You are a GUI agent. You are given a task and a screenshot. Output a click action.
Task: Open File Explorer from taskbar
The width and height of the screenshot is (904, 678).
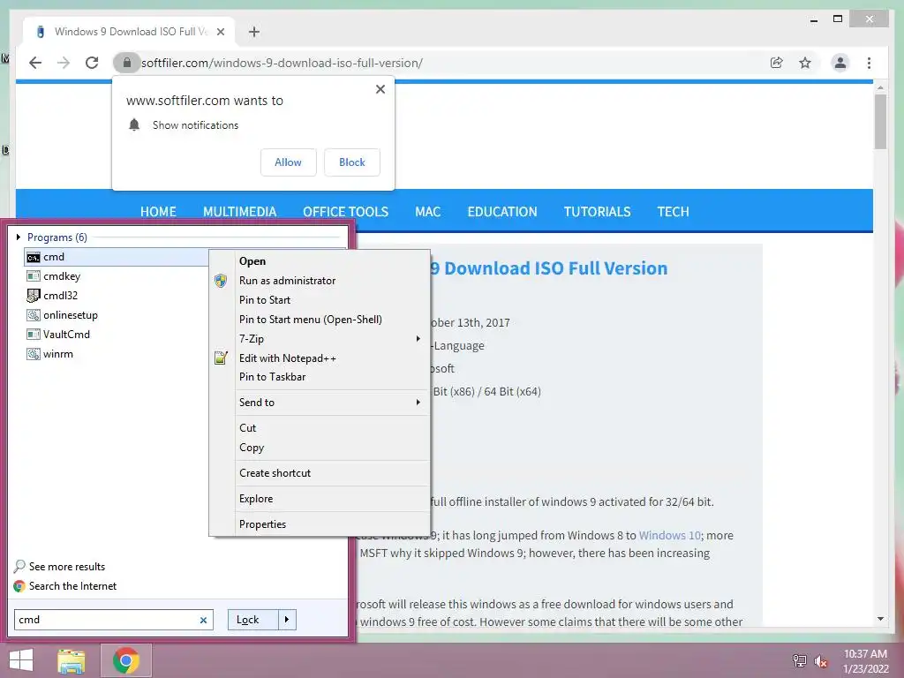pos(72,660)
